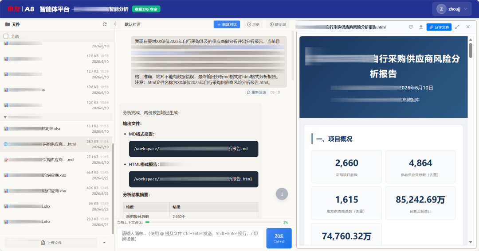This screenshot has height=251, width=479.
Task: Expand preview panel to fullscreen
Action: [x=457, y=27]
